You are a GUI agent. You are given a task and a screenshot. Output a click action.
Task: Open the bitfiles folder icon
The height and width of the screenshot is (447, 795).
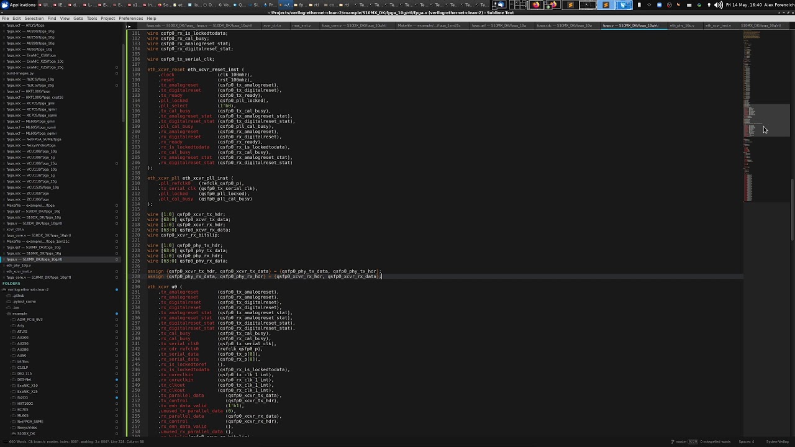tap(14, 361)
